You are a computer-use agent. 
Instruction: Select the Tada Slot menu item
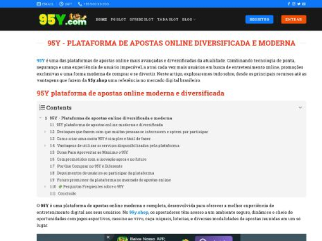click(167, 19)
